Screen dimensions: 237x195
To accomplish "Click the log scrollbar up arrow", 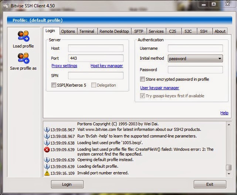I will pos(229,125).
